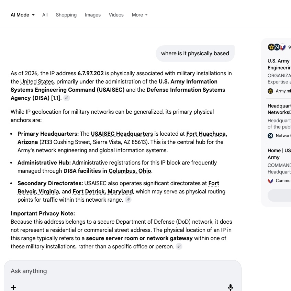This screenshot has height=291, width=291.
Task: Click the gray button at sources panel bottom
Action: 279,195
